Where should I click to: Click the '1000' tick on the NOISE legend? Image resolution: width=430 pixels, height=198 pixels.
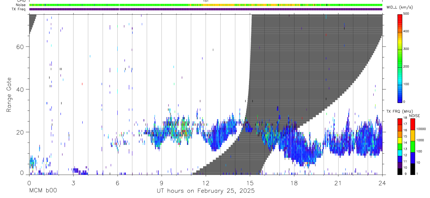[x=420, y=140]
